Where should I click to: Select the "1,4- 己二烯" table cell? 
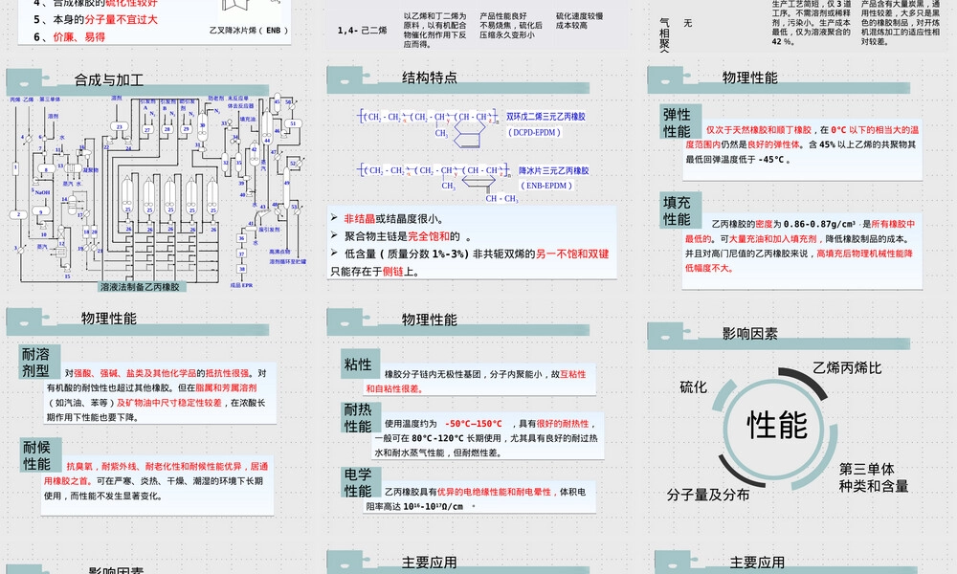point(362,30)
